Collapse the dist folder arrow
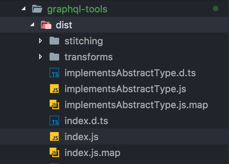This screenshot has height=164, width=229. point(32,24)
